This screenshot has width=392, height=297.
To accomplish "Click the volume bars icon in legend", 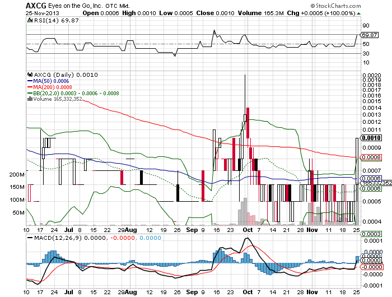I will coord(30,99).
